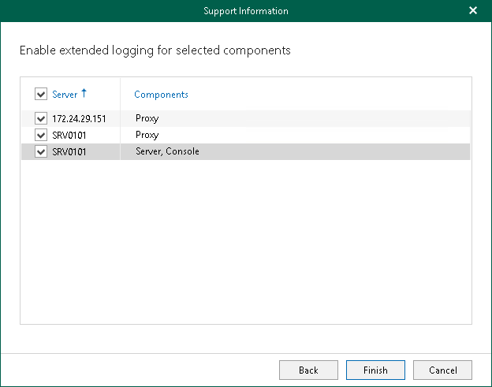The width and height of the screenshot is (492, 387).
Task: Cancel the Support Information wizard
Action: (442, 370)
